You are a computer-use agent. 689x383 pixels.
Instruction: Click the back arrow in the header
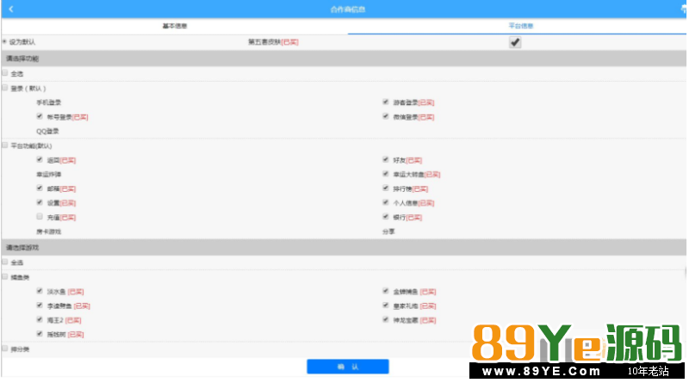click(10, 9)
